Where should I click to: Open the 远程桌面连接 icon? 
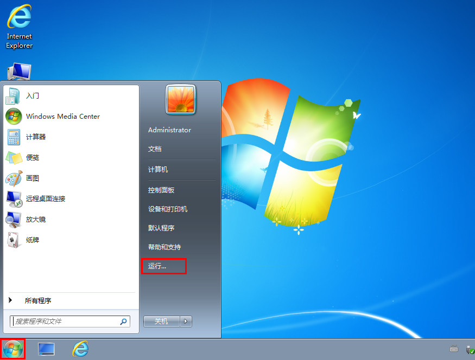14,199
